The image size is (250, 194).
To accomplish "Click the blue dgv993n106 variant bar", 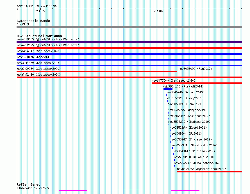I will pos(168,89).
